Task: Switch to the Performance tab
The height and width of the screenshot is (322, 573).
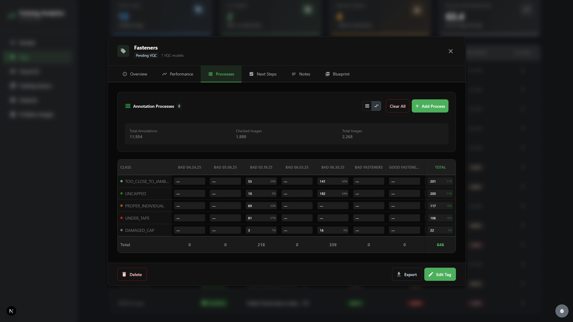Action: pyautogui.click(x=178, y=74)
